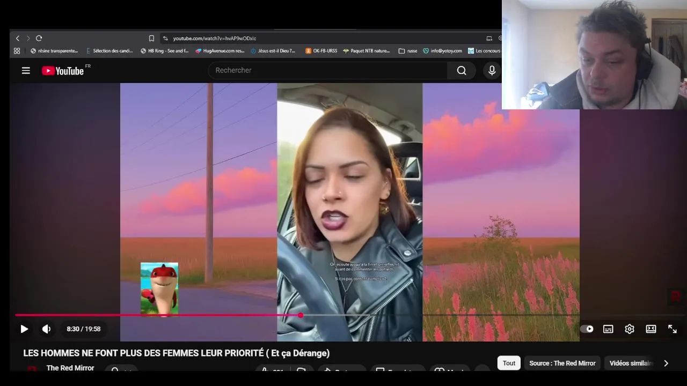Expand the russe bookmarks folder
687x386 pixels.
pyautogui.click(x=408, y=51)
